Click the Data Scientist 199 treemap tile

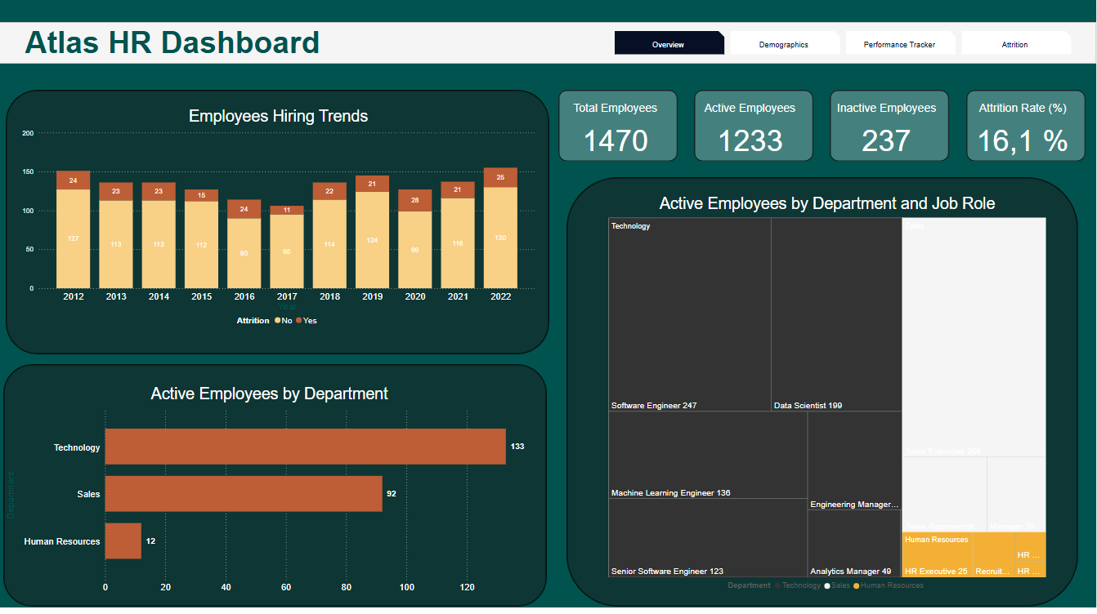(835, 314)
